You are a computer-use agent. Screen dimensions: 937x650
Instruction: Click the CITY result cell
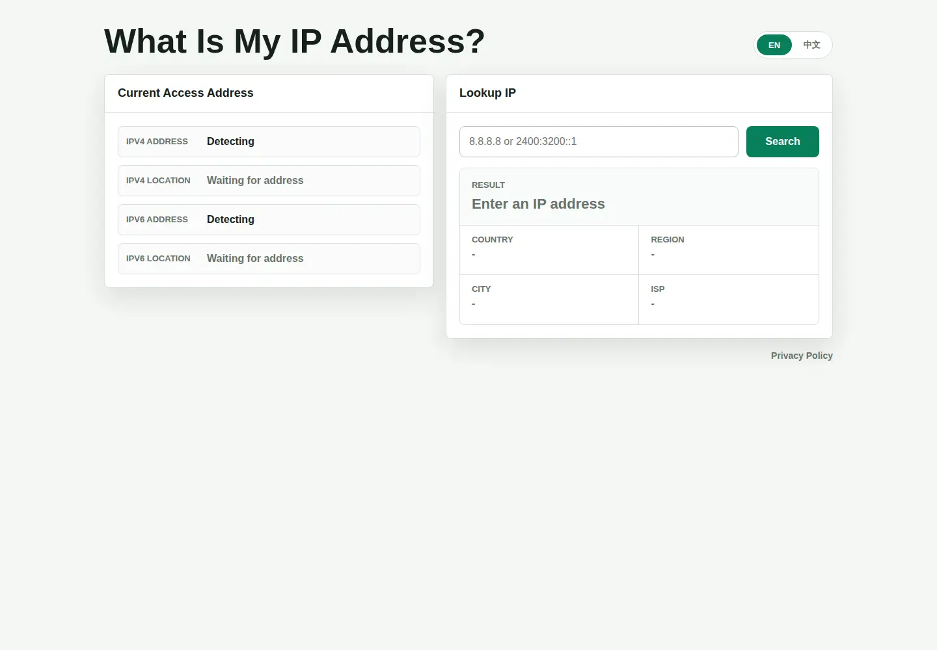click(x=549, y=300)
